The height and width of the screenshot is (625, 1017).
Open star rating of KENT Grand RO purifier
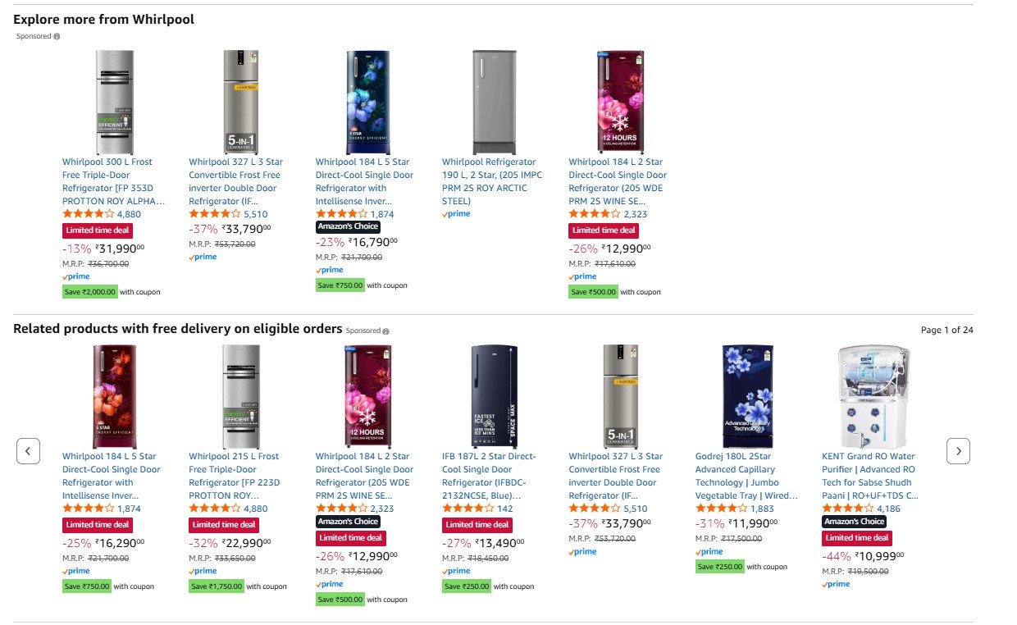(847, 509)
